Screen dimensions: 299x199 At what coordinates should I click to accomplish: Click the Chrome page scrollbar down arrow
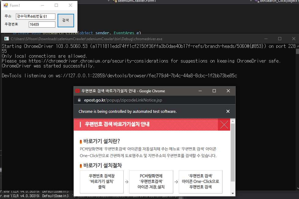pyautogui.click(x=233, y=193)
